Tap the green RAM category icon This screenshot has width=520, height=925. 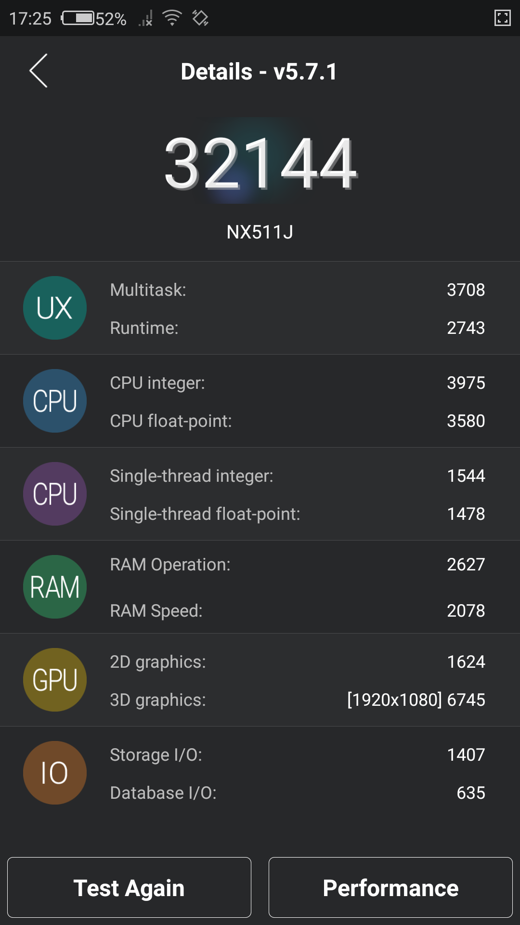click(x=55, y=587)
